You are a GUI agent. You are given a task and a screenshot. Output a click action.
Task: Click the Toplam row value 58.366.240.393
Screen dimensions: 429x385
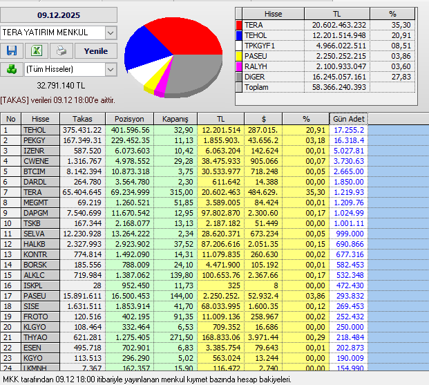(339, 87)
